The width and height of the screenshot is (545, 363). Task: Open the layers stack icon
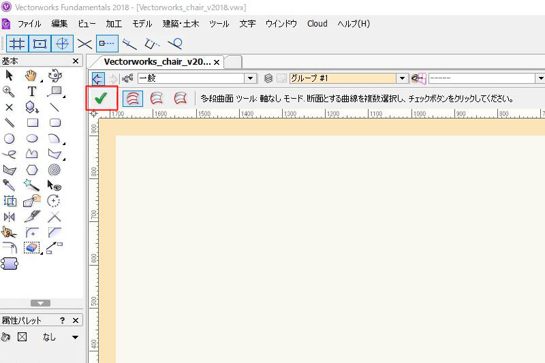tap(268, 78)
